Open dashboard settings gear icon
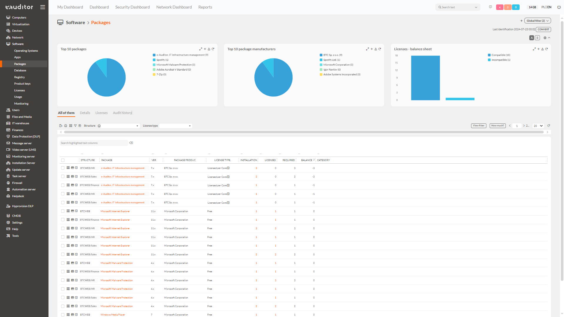 (545, 38)
